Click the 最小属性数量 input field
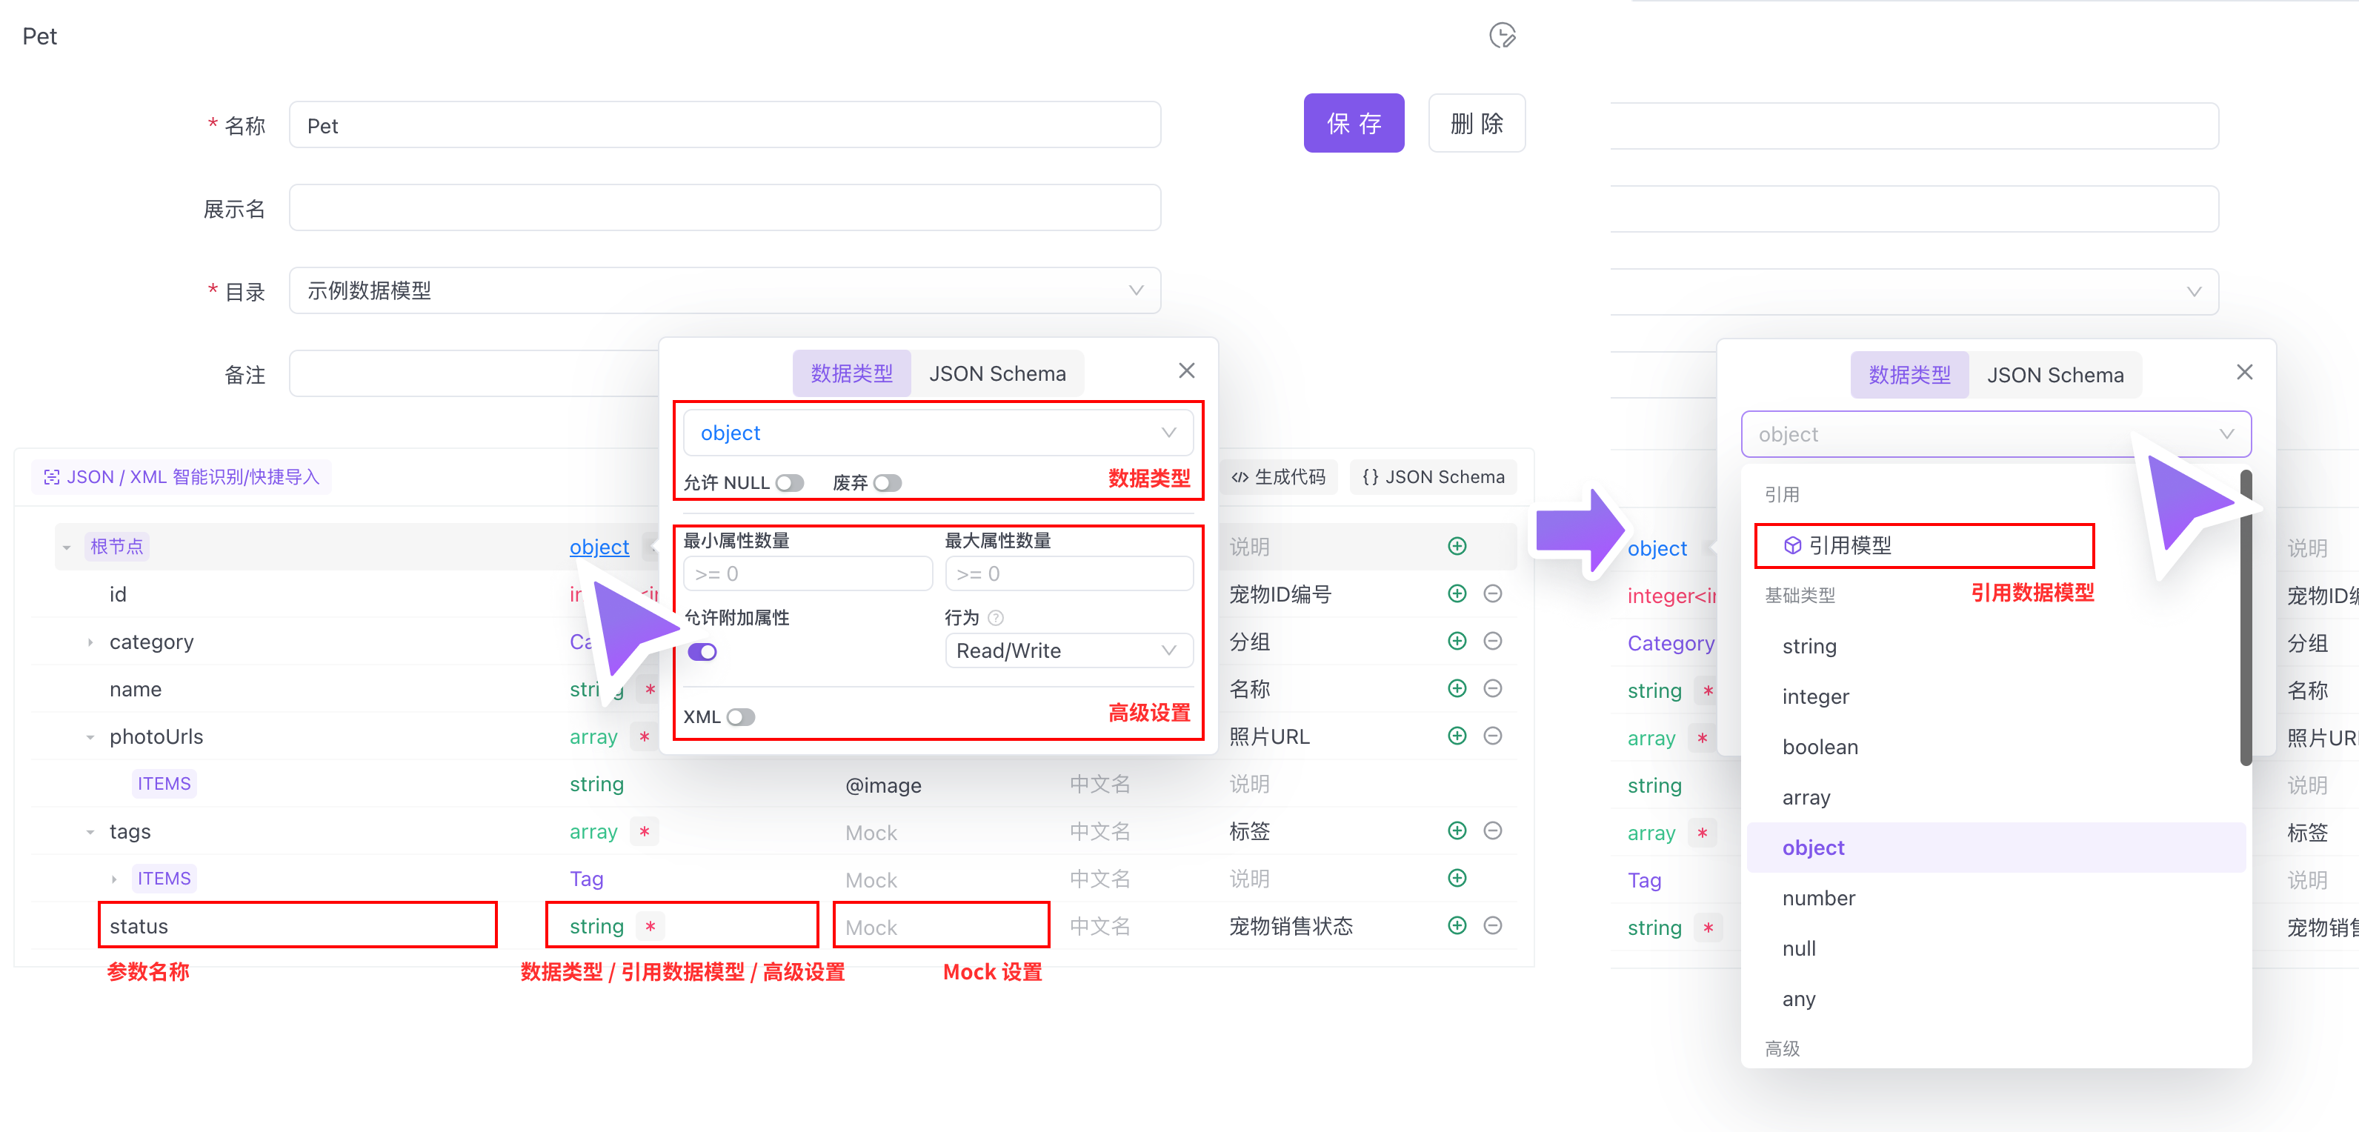Screen dimensions: 2359x1132 (x=807, y=574)
